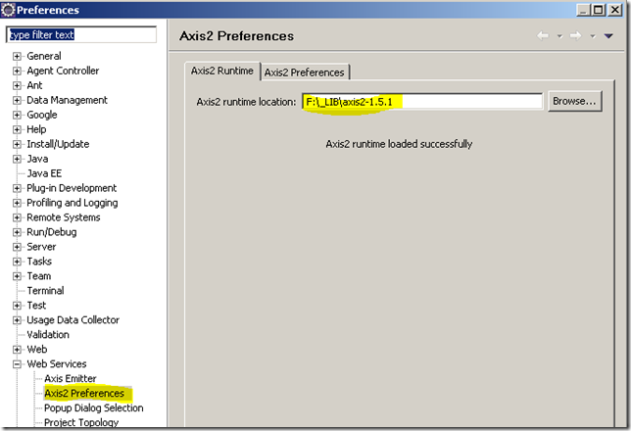
Task: Select Axis2 Preferences tree item
Action: click(84, 393)
